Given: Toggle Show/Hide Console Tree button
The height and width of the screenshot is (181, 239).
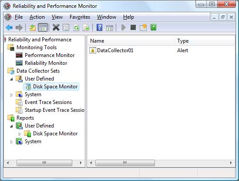Looking at the screenshot, I should [43, 27].
